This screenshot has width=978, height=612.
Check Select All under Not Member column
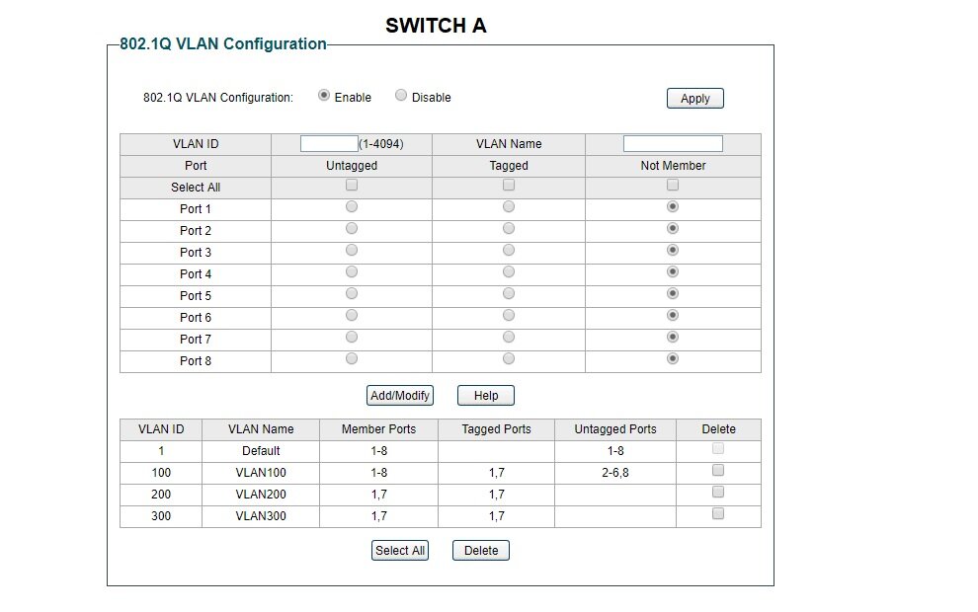(673, 186)
